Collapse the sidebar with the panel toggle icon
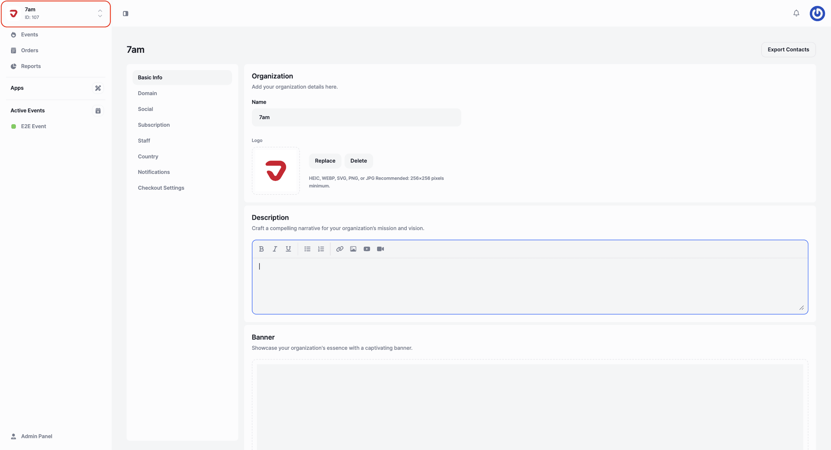The image size is (831, 450). 126,14
